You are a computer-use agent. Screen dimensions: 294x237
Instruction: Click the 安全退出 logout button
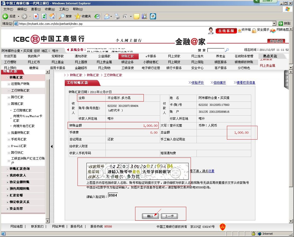pyautogui.click(x=276, y=41)
